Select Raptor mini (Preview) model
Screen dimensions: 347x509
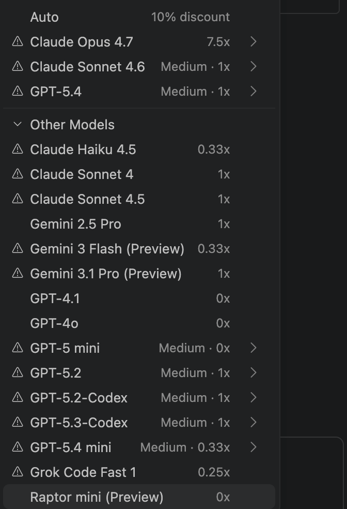coord(97,497)
